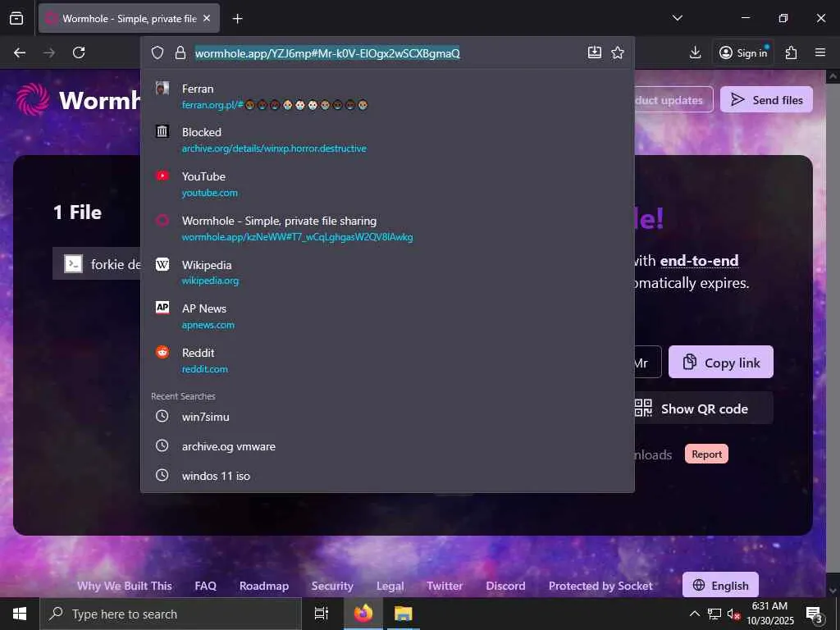View site security padlock info
840x630 pixels.
(x=180, y=52)
